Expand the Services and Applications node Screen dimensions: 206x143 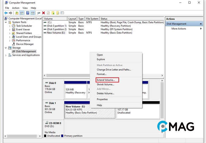pyautogui.click(x=6, y=55)
